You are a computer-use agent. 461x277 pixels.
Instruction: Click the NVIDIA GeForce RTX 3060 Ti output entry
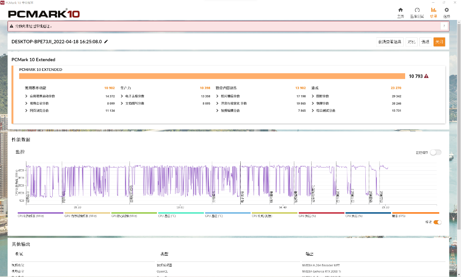(x=321, y=271)
